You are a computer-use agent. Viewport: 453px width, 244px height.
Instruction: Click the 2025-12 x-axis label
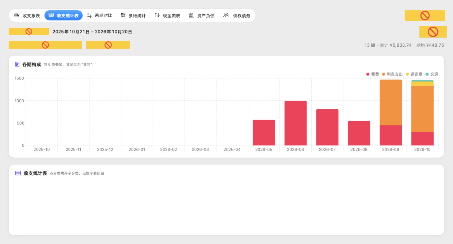[x=105, y=149]
